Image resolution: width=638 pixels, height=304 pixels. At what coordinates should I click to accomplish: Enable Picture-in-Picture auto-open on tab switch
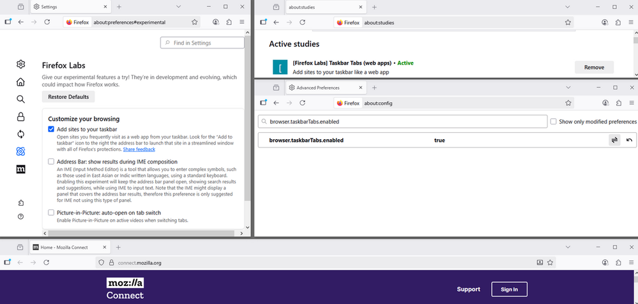[x=51, y=213]
